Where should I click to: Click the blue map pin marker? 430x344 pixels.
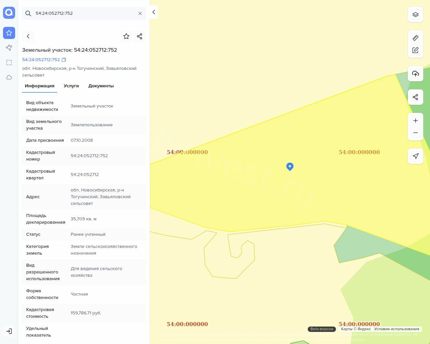(290, 166)
